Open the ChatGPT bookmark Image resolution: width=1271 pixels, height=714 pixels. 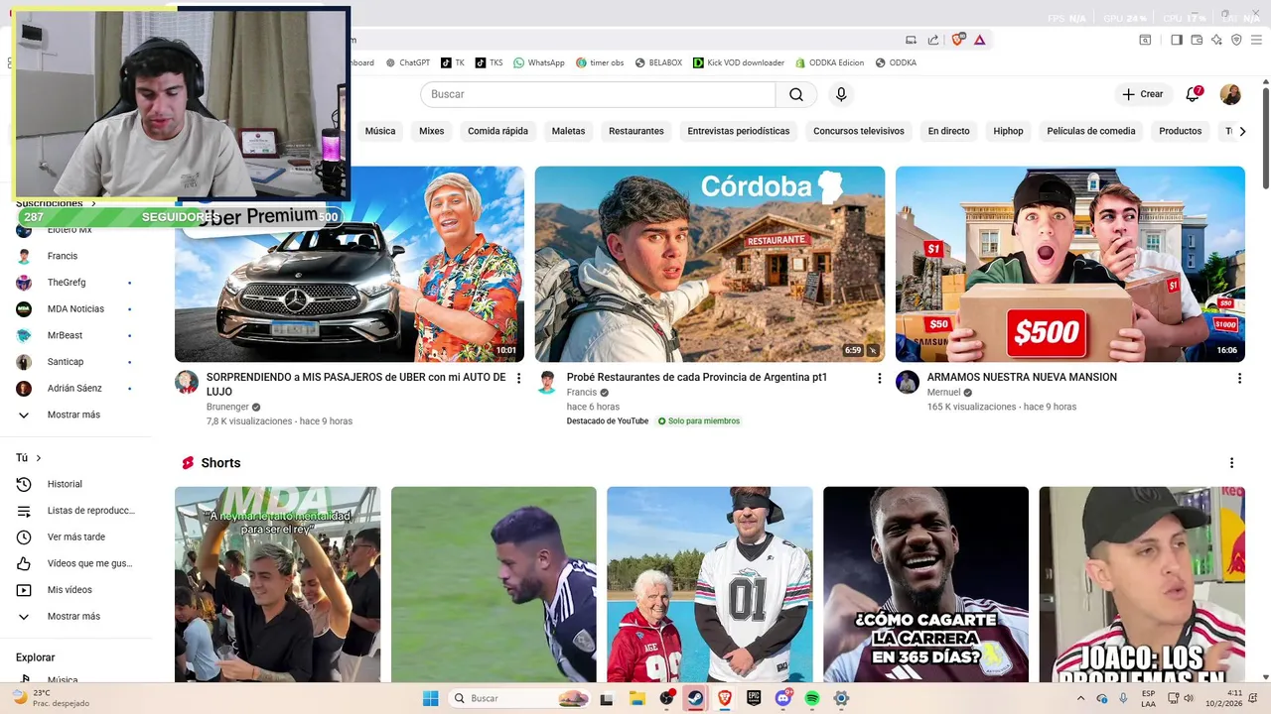pos(408,62)
